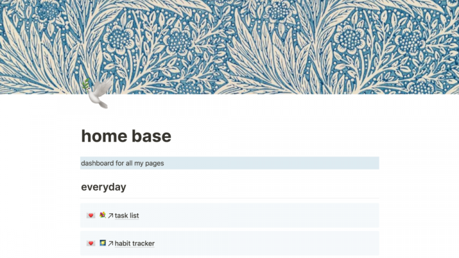The height and width of the screenshot is (258, 459).
Task: Open the task list page link
Action: (127, 216)
